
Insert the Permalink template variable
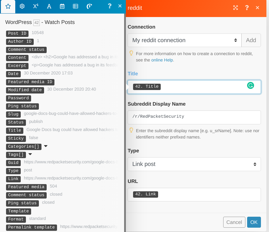31,227
